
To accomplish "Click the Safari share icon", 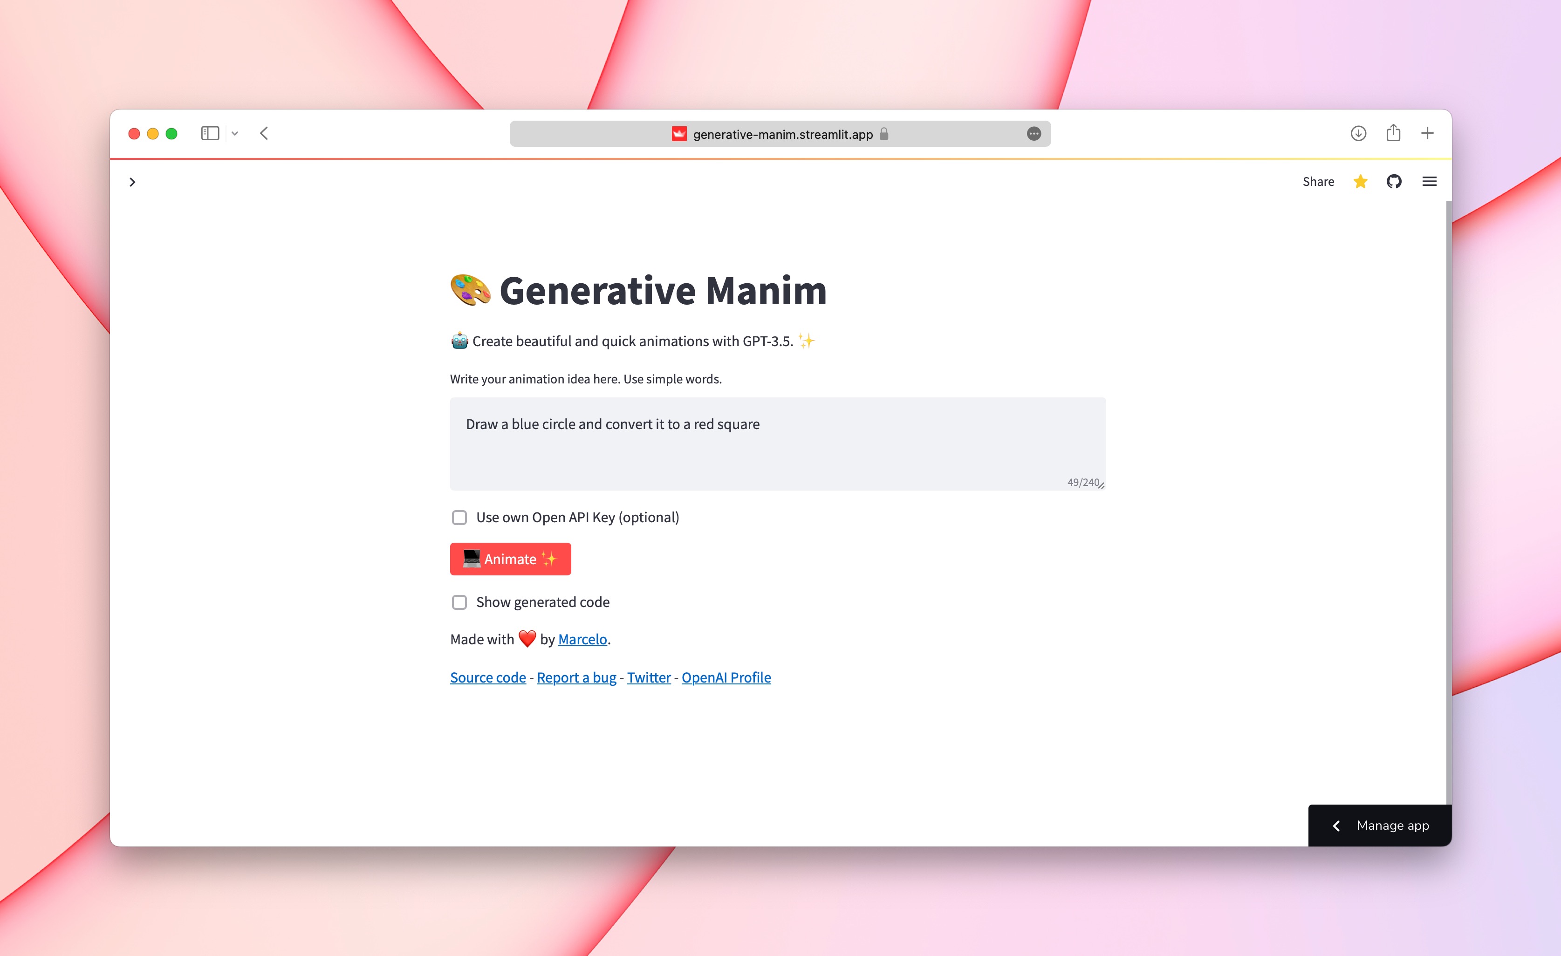I will [1393, 133].
